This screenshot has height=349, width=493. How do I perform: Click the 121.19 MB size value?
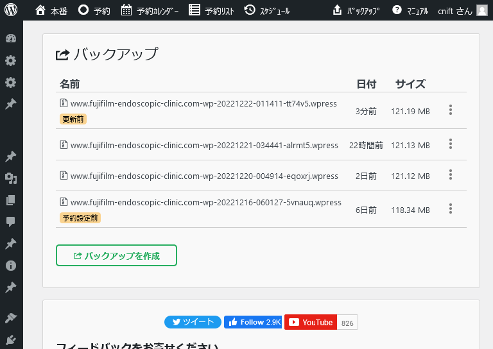click(410, 111)
